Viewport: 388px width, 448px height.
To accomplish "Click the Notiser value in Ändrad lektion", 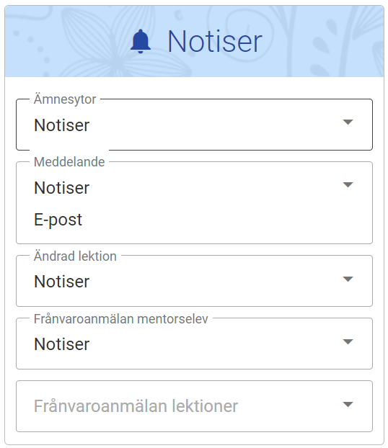I will 62,282.
